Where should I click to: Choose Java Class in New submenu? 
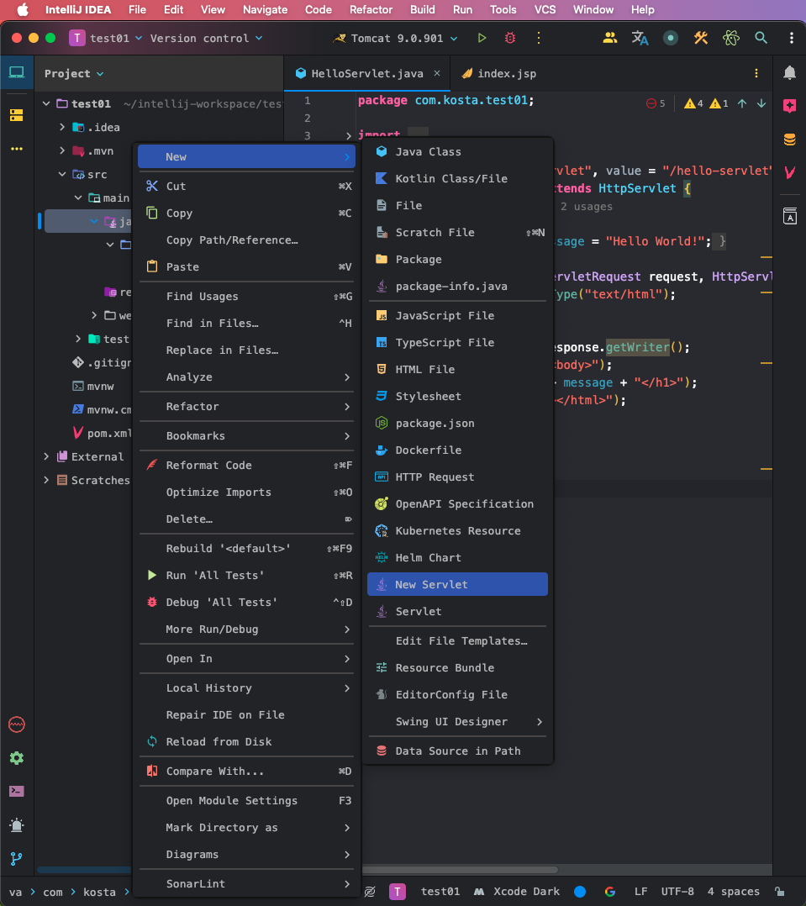457,151
